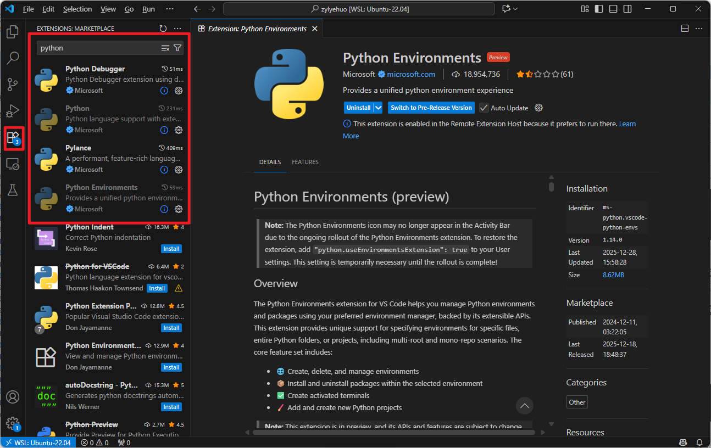711x448 pixels.
Task: Open the Extensions view icon
Action: click(13, 137)
